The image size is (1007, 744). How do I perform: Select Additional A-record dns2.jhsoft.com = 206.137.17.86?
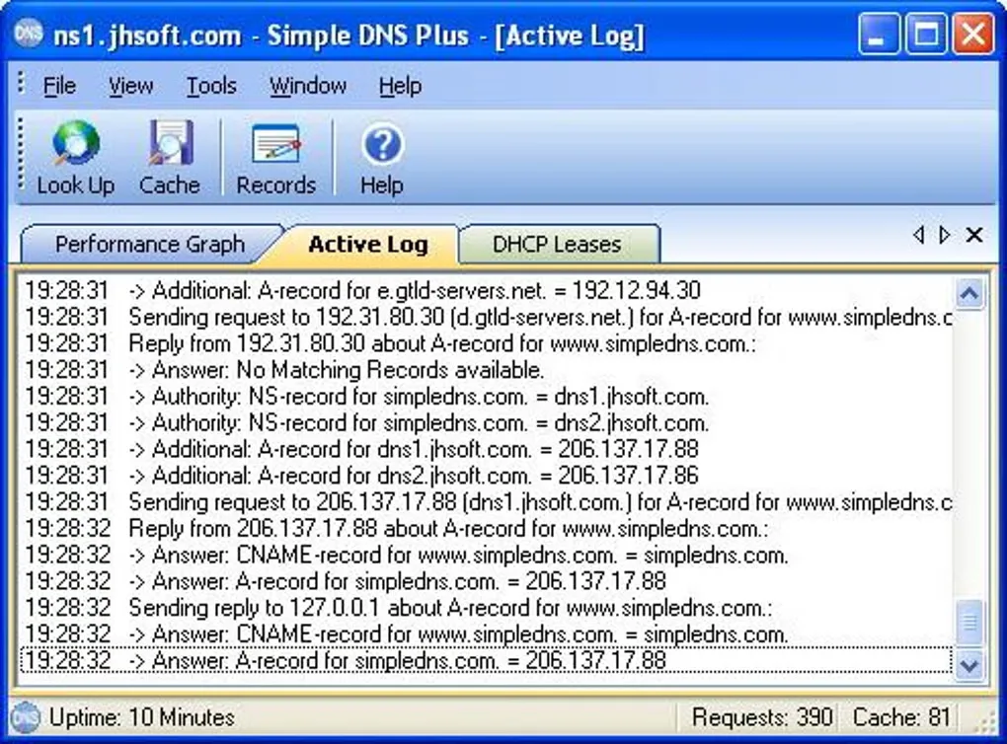tap(486, 475)
